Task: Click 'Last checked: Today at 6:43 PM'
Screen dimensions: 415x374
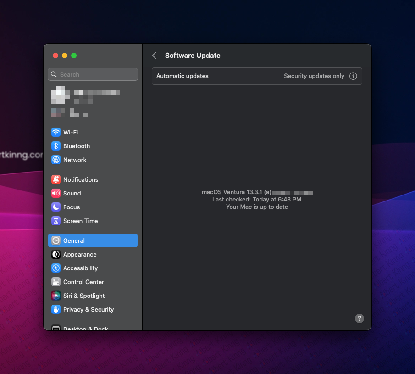Action: click(x=257, y=200)
